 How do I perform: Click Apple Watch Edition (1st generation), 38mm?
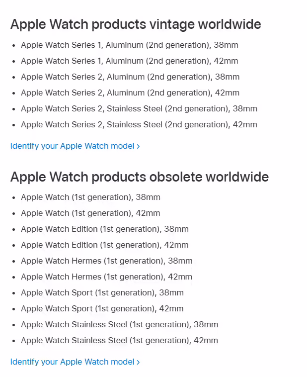click(x=105, y=229)
